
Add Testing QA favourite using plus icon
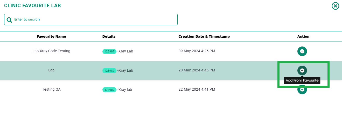pyautogui.click(x=302, y=90)
